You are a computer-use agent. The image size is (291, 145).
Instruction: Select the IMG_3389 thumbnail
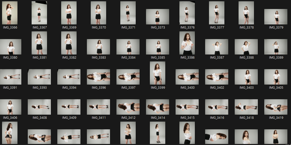coord(276,47)
